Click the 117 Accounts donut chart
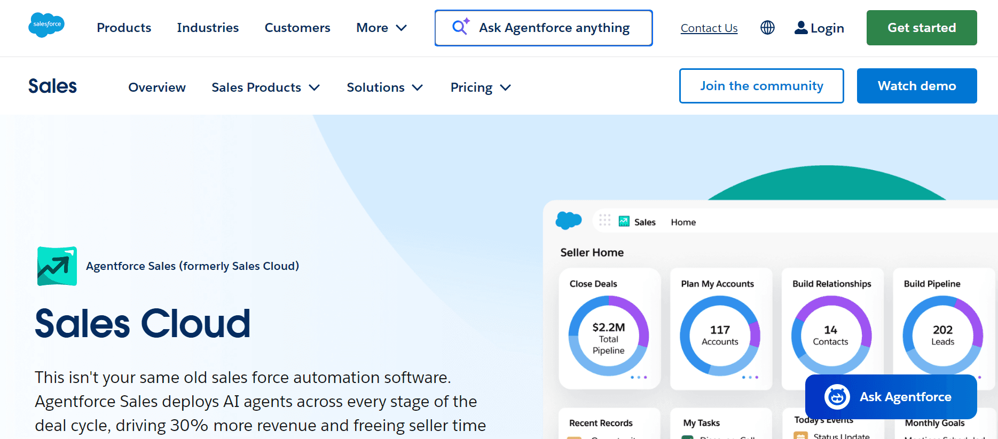Screen dimensions: 998x439 tap(720, 336)
